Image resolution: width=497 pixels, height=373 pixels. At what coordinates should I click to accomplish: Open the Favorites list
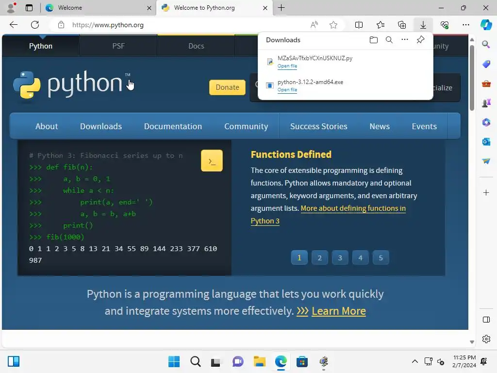pos(381,25)
